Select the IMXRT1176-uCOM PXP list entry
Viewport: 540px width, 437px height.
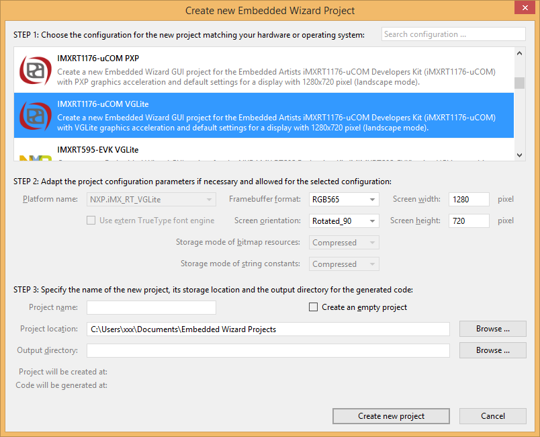[269, 70]
